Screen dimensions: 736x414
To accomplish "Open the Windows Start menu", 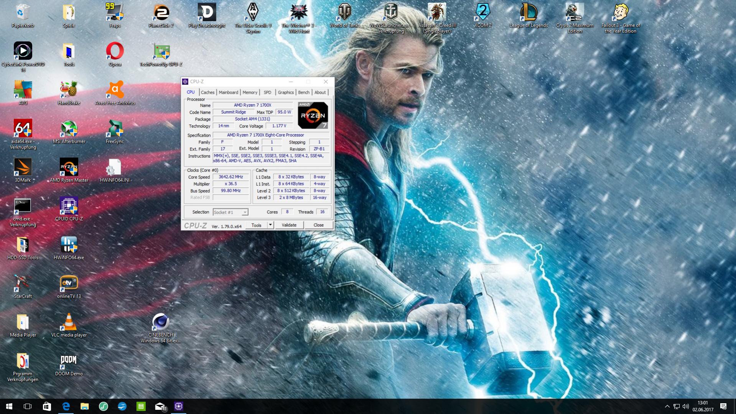I will (9, 406).
